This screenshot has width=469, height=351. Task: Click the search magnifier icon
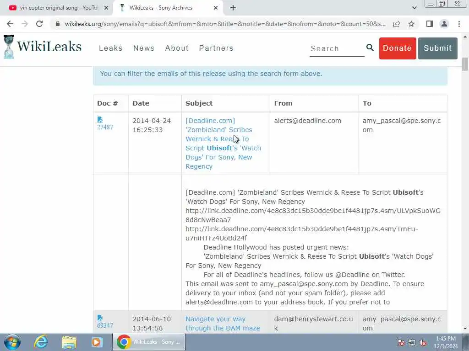(x=370, y=48)
